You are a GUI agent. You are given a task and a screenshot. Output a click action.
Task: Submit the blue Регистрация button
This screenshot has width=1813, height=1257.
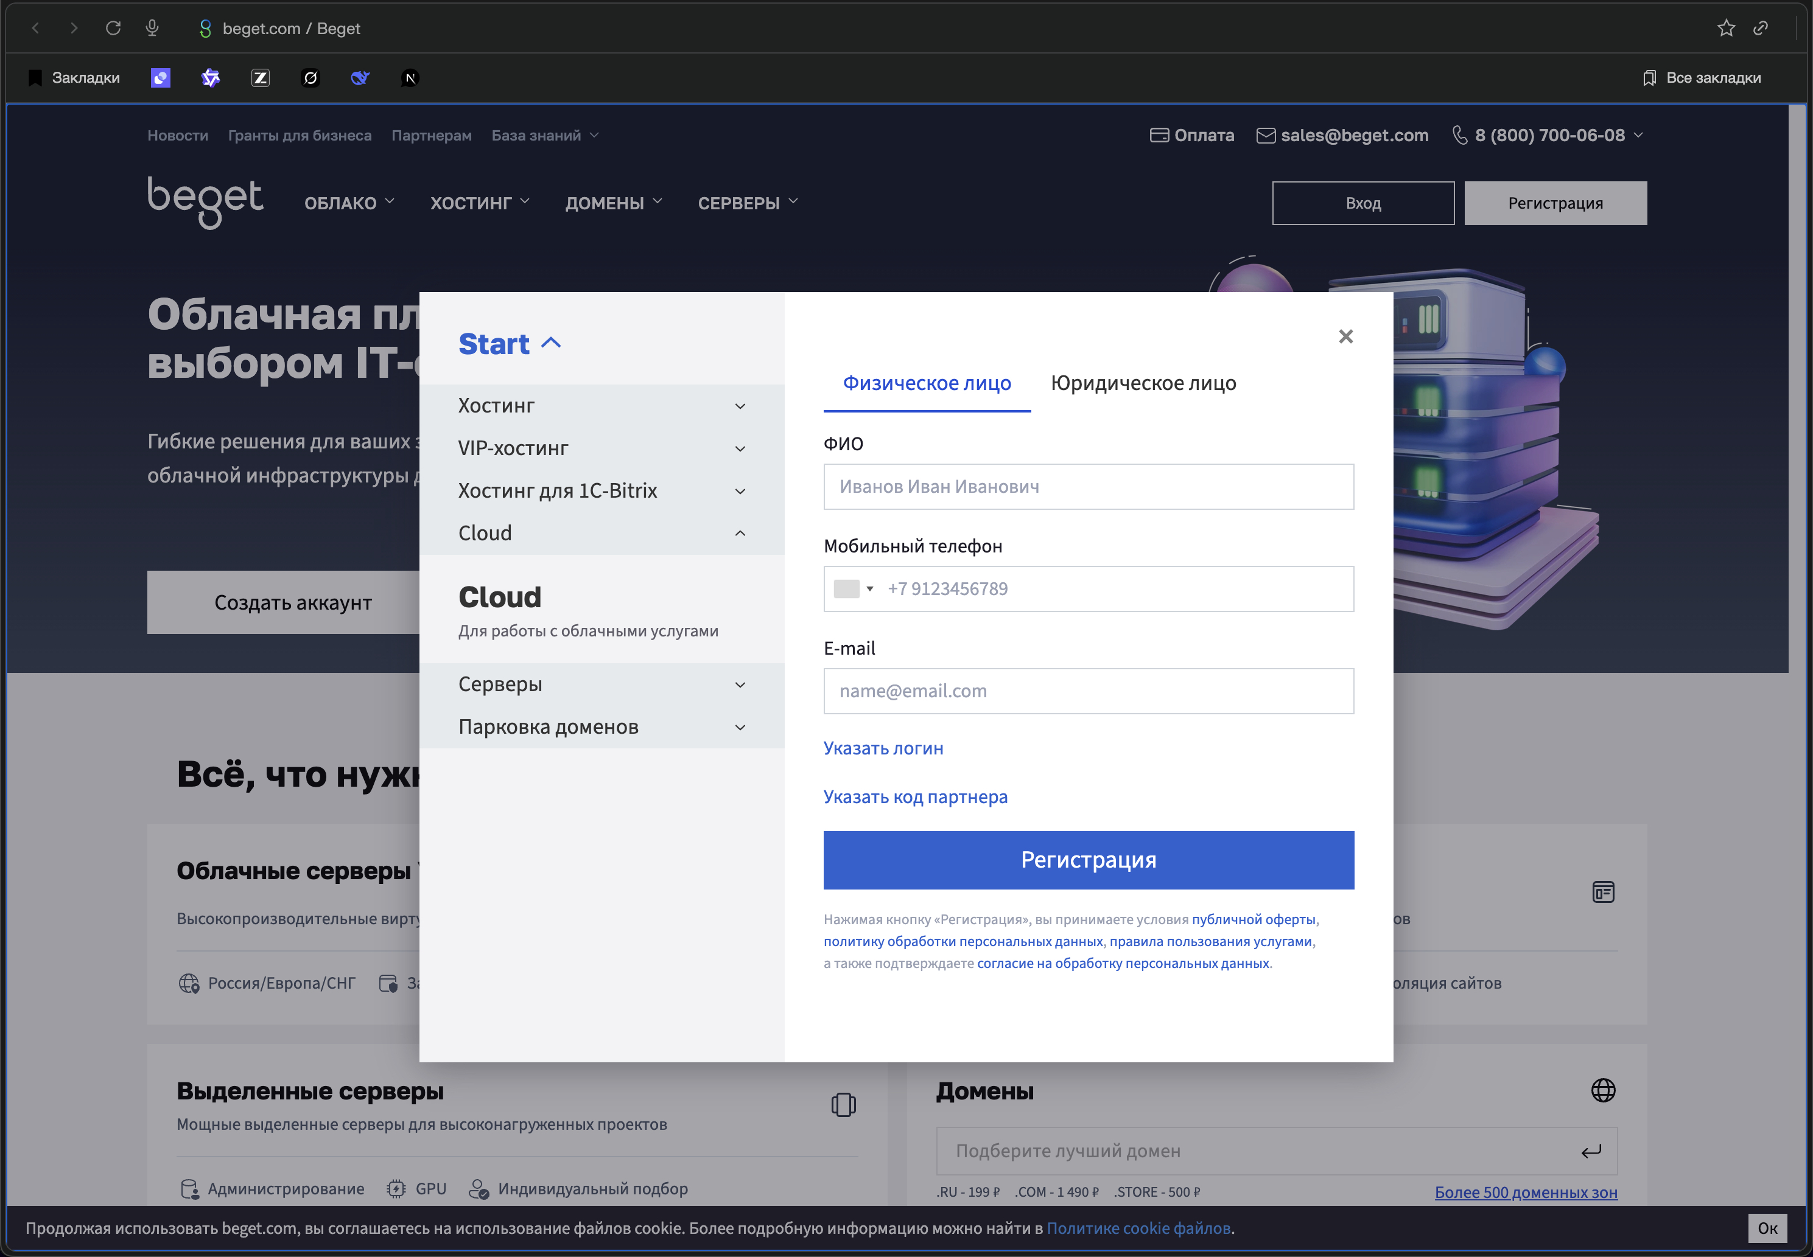coord(1089,860)
